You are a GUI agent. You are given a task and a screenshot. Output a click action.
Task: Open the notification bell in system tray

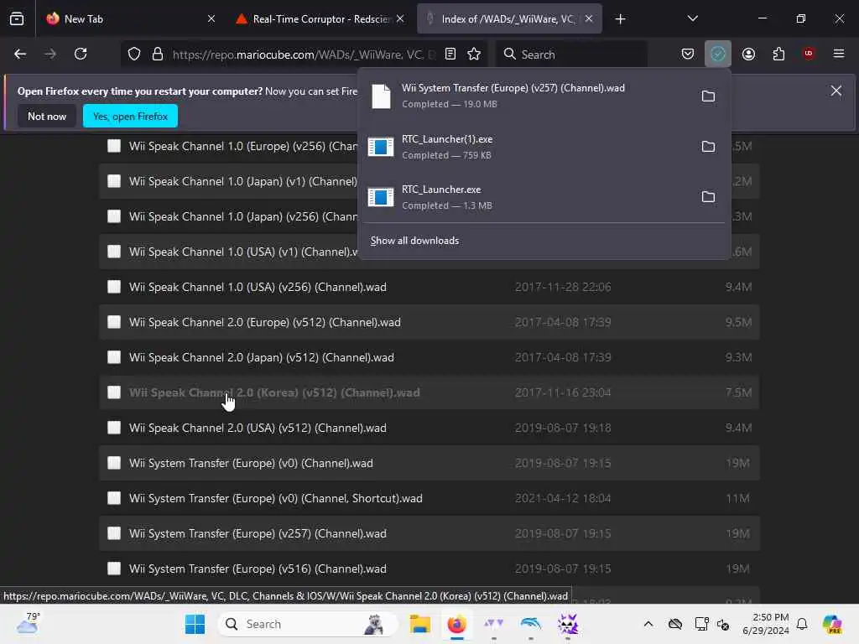802,624
